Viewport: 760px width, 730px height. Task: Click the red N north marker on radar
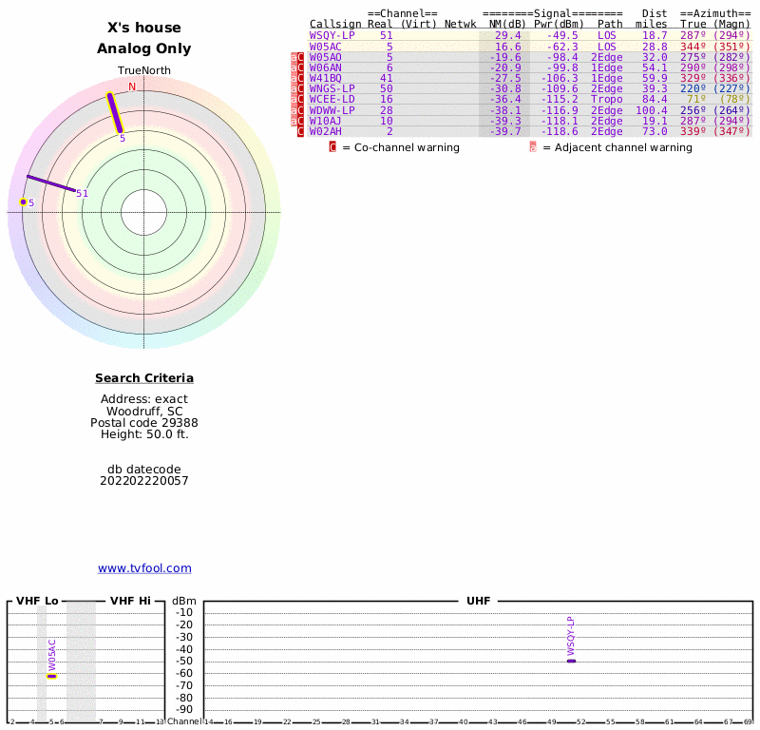132,87
